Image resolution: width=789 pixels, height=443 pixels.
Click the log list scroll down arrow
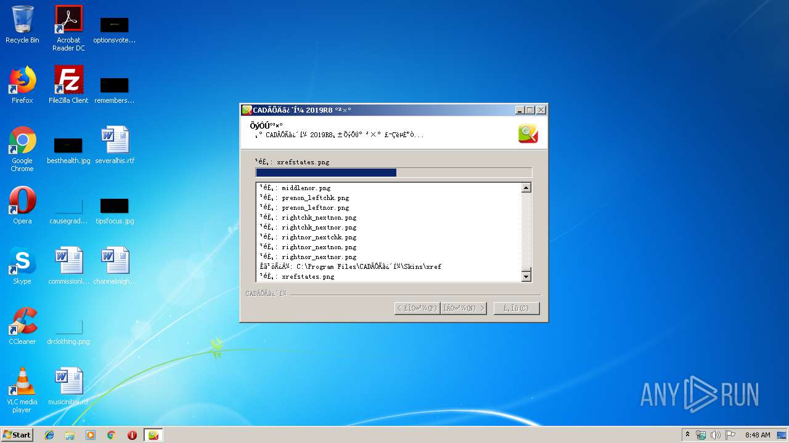(x=526, y=277)
